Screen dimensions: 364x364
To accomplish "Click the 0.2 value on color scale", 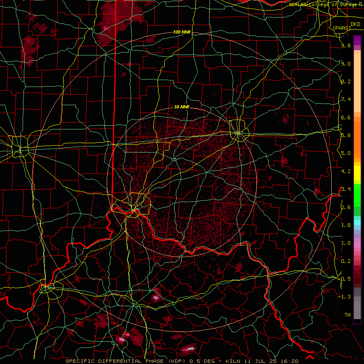I will (x=346, y=261).
